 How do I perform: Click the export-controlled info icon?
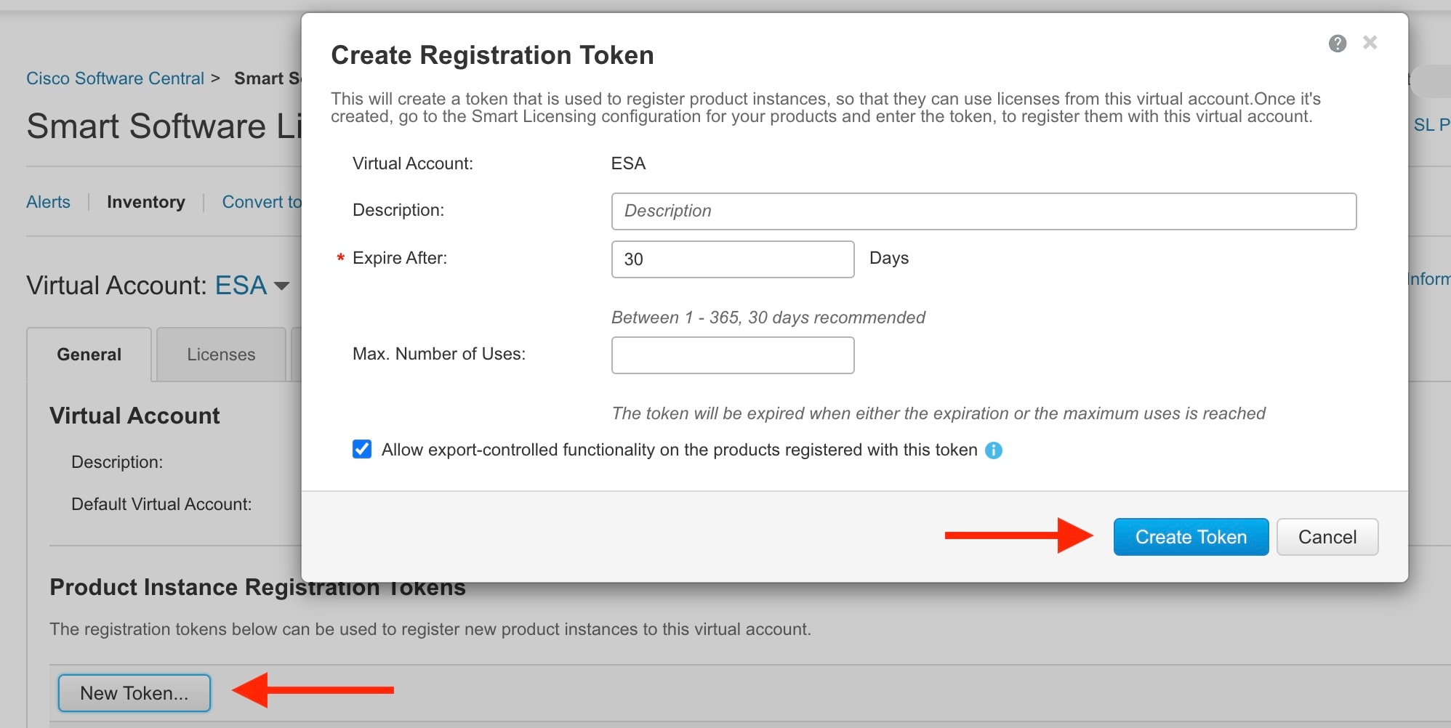[x=993, y=450]
